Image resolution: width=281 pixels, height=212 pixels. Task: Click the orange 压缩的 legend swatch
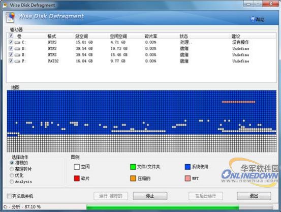click(x=133, y=178)
